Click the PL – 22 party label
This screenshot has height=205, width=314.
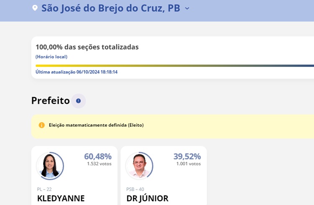[x=44, y=189]
